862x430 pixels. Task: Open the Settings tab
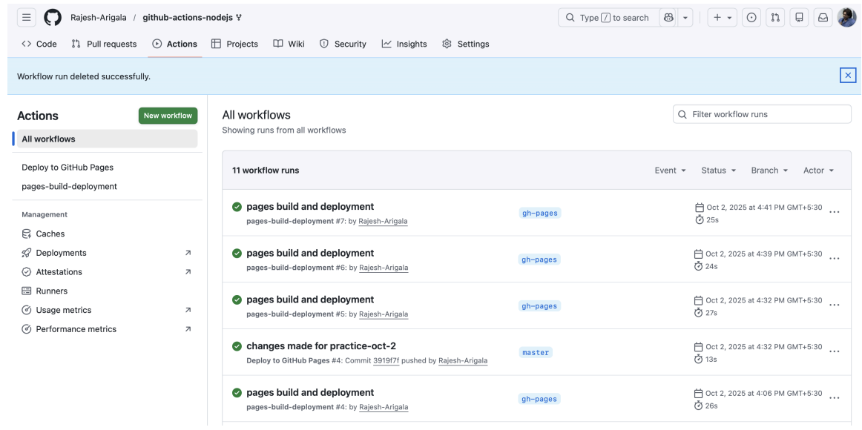point(466,44)
